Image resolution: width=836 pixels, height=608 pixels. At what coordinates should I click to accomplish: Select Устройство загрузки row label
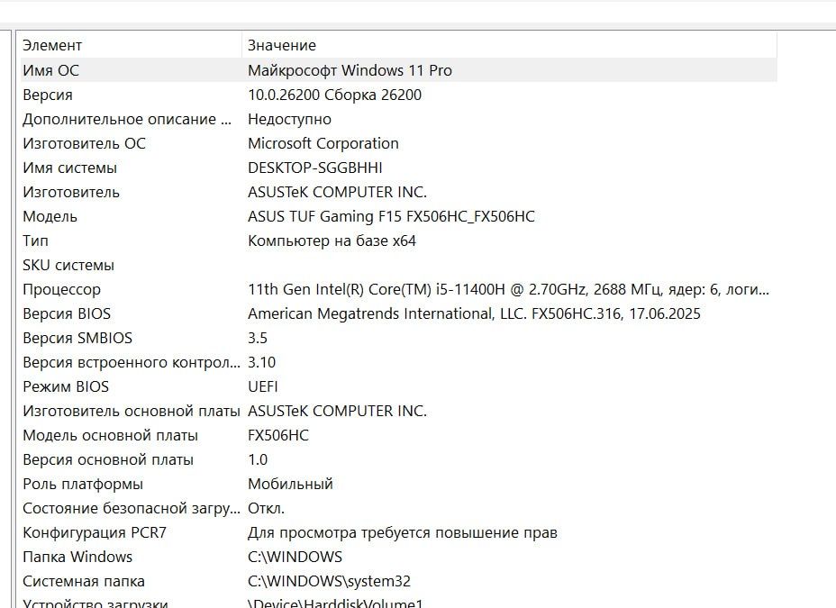[95, 603]
